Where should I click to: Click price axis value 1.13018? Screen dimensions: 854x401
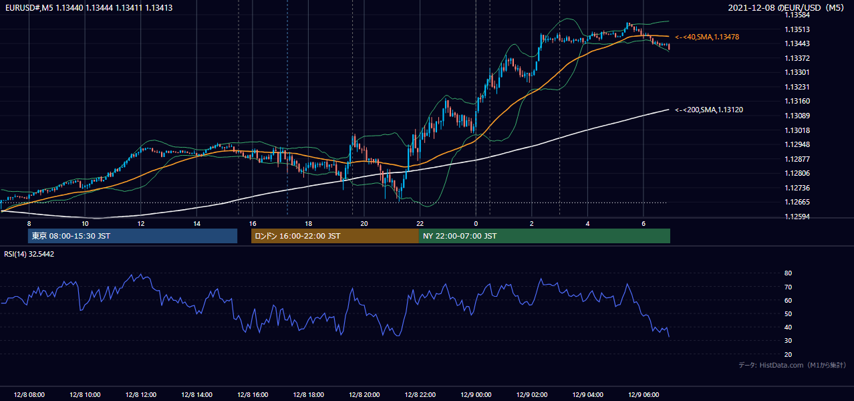click(798, 130)
